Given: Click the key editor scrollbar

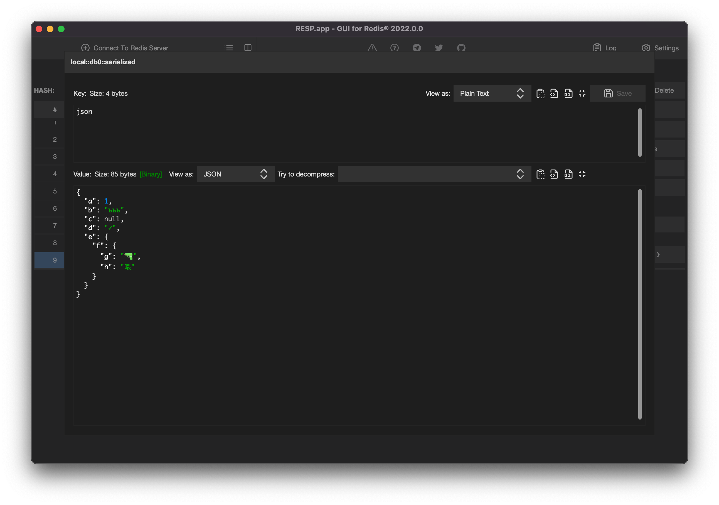Looking at the screenshot, I should (640, 133).
